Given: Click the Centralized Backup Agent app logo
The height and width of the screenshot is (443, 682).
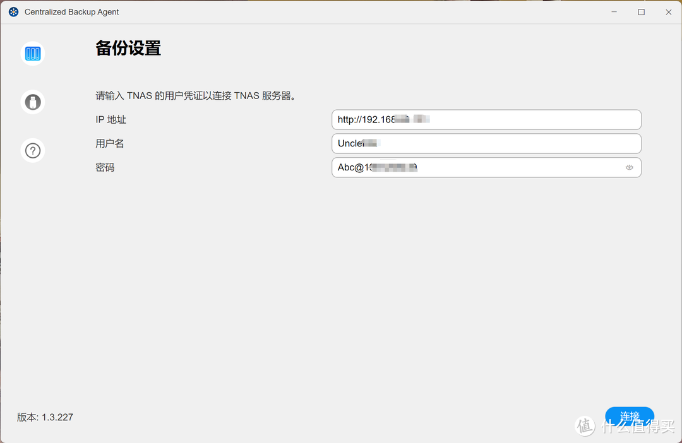Looking at the screenshot, I should tap(13, 12).
